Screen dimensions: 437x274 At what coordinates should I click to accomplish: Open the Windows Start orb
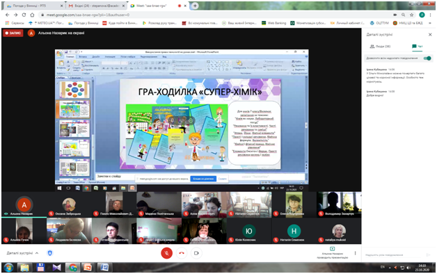(8, 267)
